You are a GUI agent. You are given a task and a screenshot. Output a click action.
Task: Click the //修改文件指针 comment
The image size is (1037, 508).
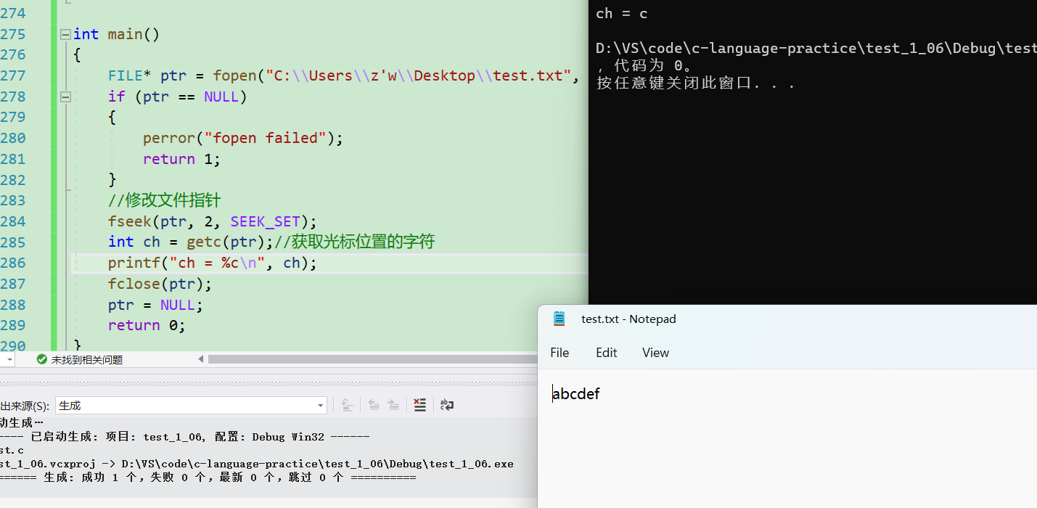pyautogui.click(x=165, y=200)
